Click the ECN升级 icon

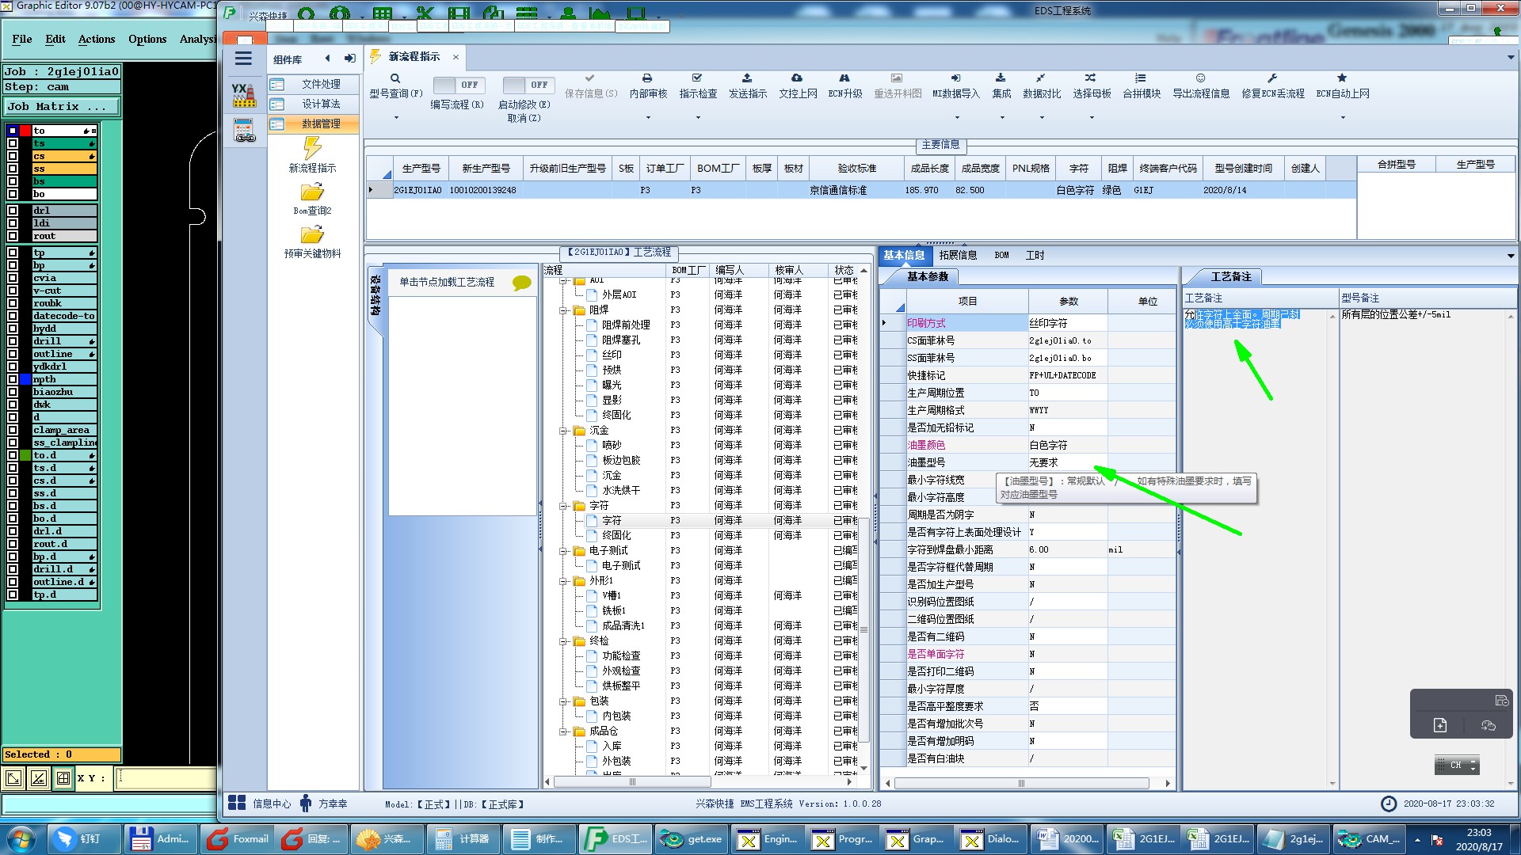(844, 78)
